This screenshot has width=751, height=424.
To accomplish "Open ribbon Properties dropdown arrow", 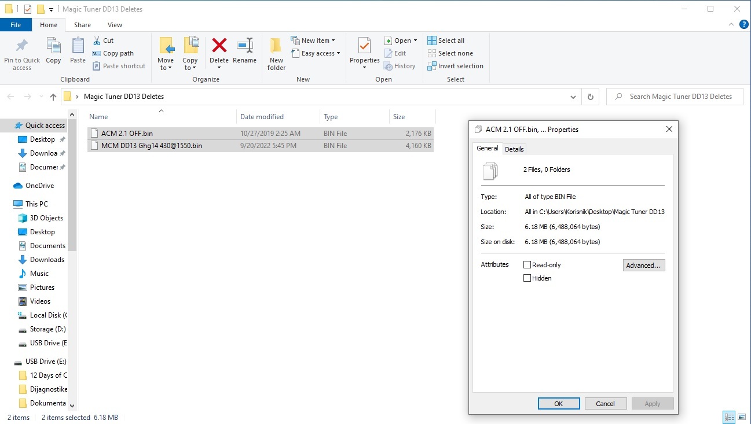I will 365,68.
